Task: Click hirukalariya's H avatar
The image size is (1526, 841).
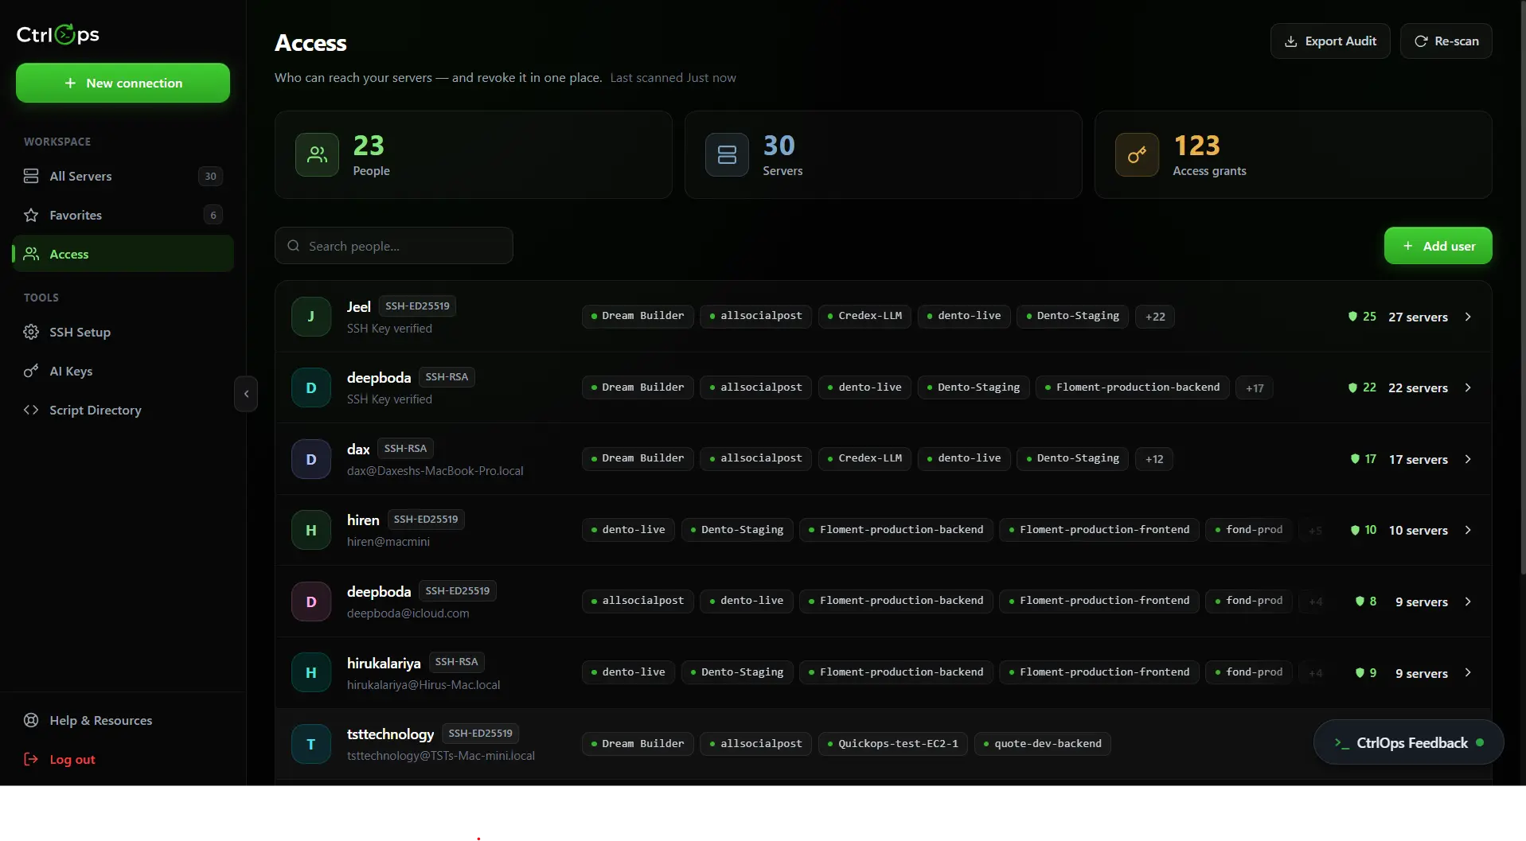Action: (311, 672)
